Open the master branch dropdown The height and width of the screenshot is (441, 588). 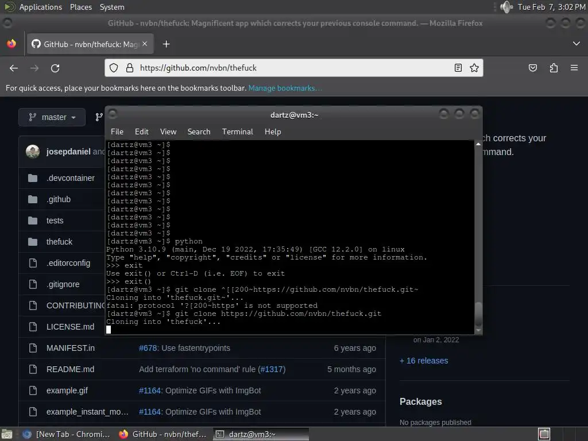(52, 117)
